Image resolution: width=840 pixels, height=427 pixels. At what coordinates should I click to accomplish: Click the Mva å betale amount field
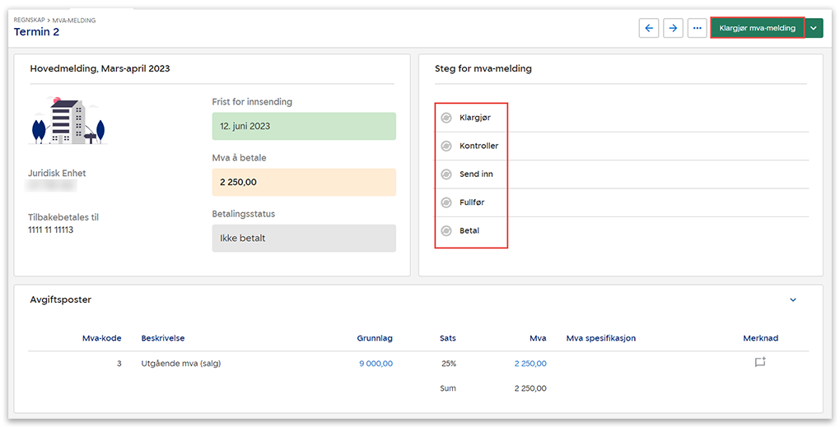[x=303, y=182]
